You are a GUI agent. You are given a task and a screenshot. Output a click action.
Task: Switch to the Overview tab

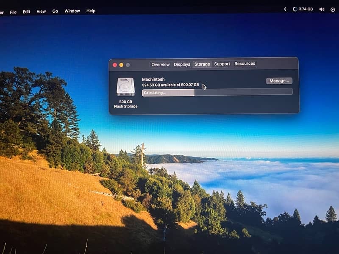[161, 64]
